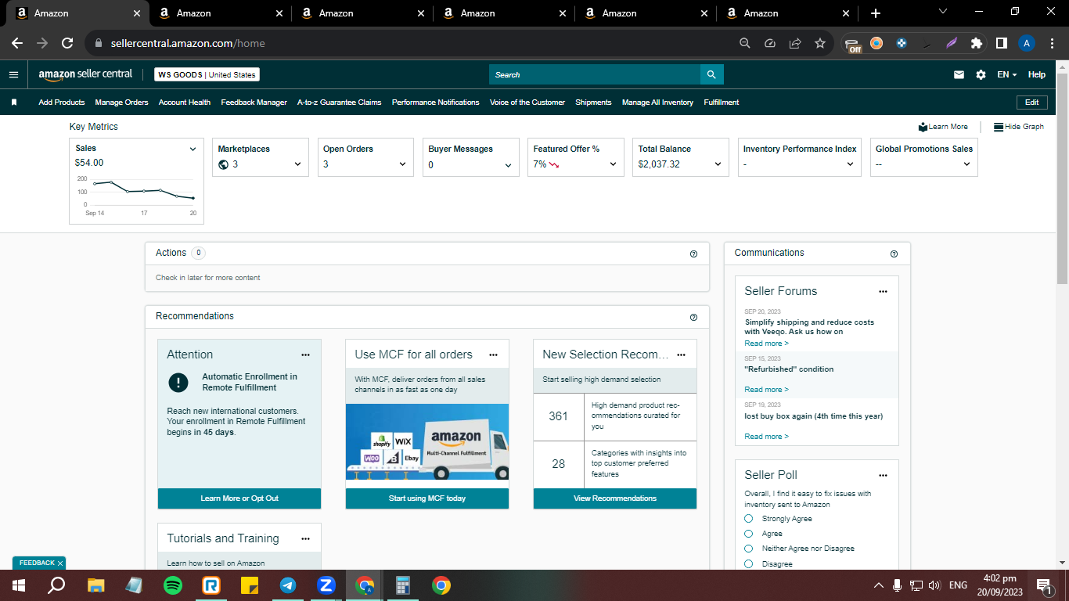Click the volume icon in system tray

coord(934,585)
